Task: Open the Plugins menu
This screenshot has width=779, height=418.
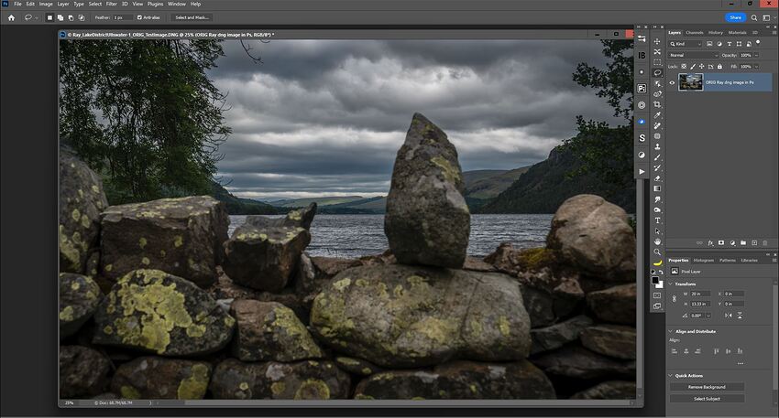Action: pyautogui.click(x=155, y=4)
